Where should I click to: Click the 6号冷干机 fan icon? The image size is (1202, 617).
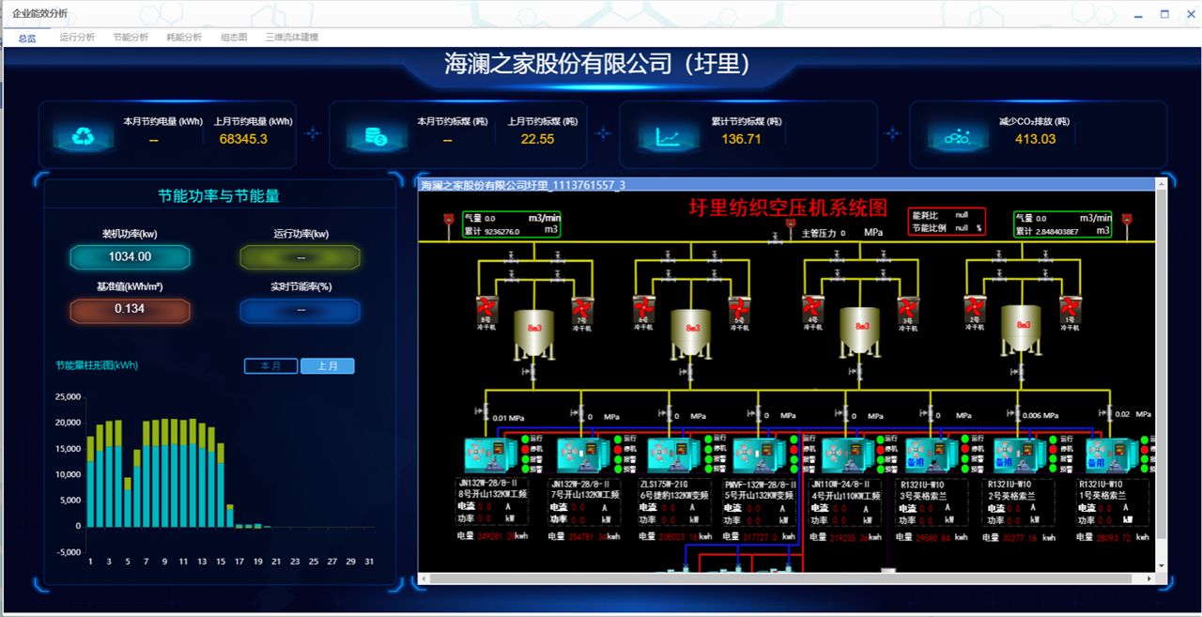point(644,307)
